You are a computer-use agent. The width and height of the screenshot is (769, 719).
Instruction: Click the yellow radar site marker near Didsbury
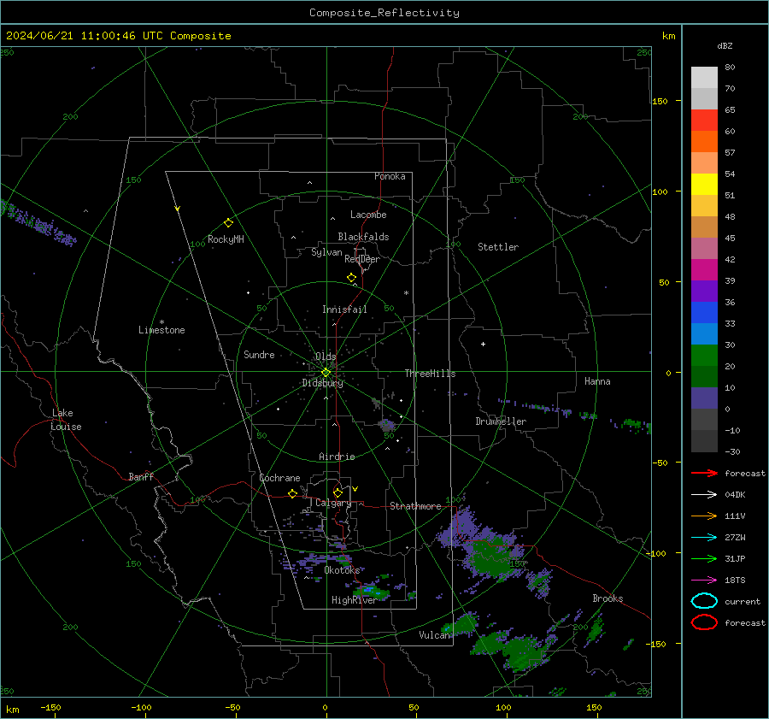(x=326, y=373)
